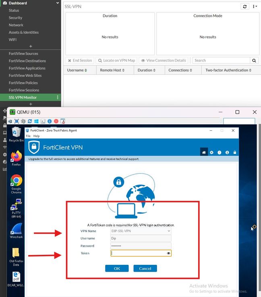
Task: Click View Connection Details
Action: pyautogui.click(x=164, y=60)
